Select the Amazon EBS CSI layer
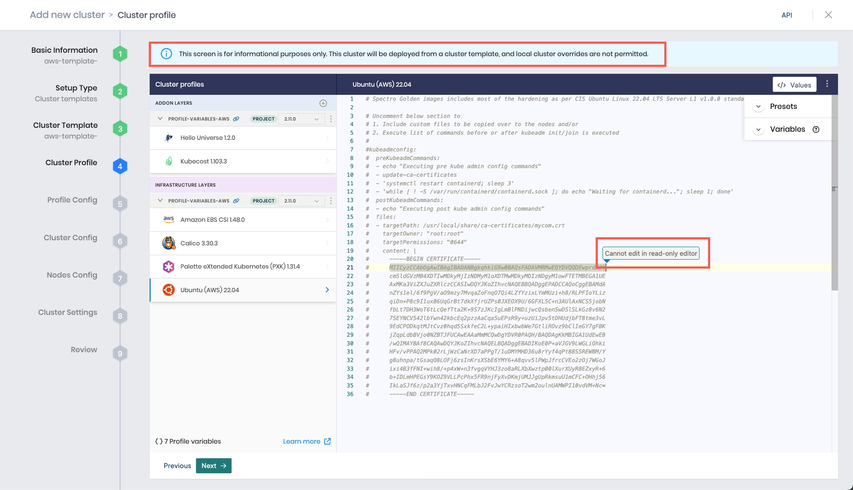 coord(213,219)
